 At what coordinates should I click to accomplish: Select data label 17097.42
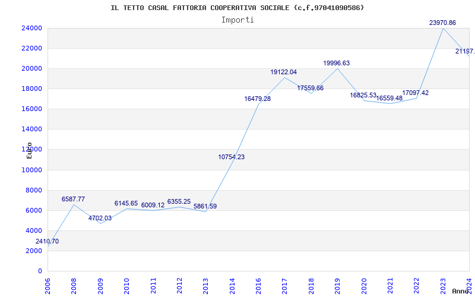415,93
